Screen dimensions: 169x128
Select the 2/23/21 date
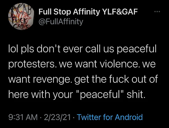[x=57, y=117]
